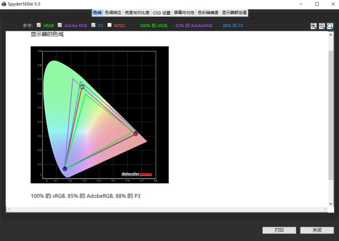Screen dimensions: 339x241
Task: Select the OSD 设置 tab
Action: point(161,12)
